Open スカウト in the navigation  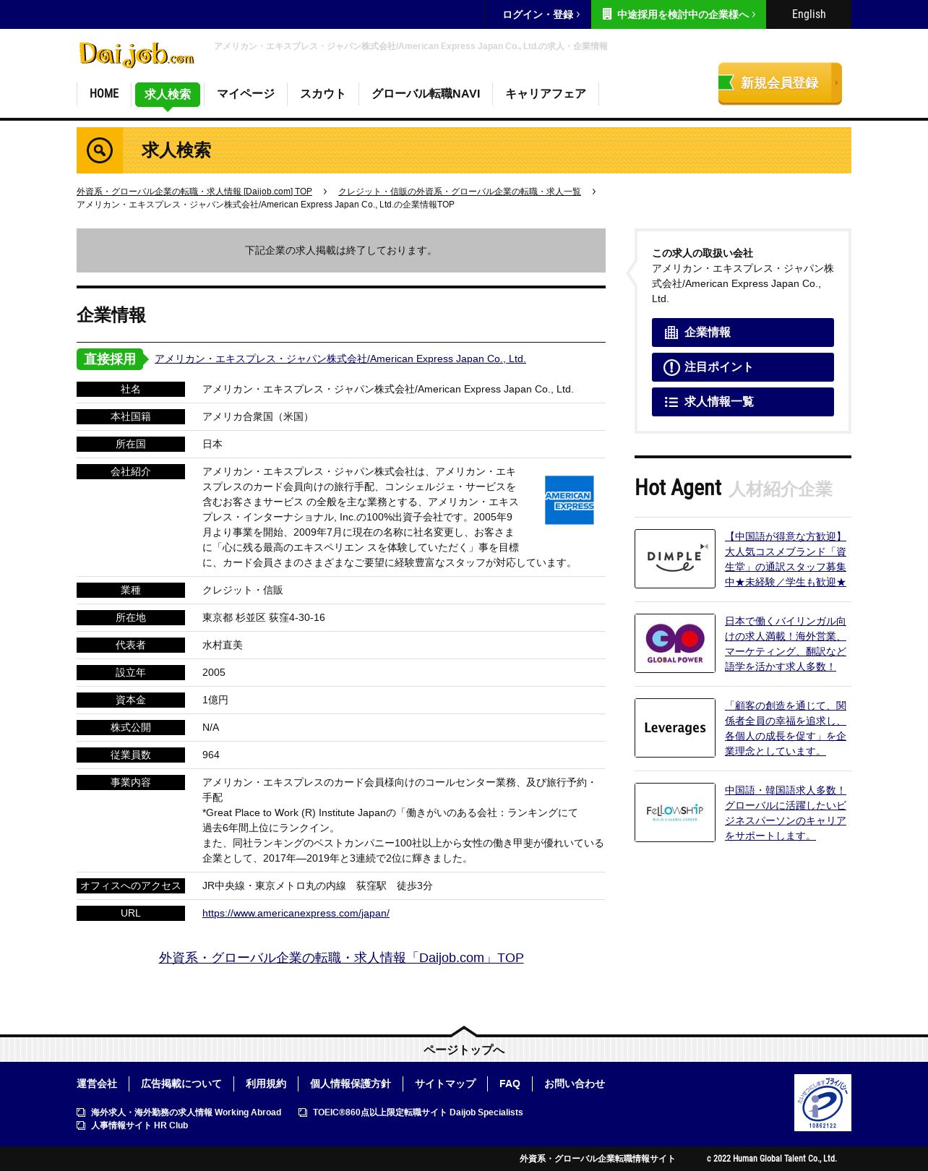pos(323,94)
